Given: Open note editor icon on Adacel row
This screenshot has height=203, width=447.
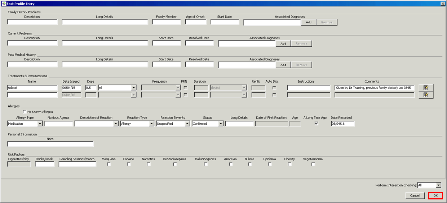Looking at the screenshot, I should tap(426, 88).
